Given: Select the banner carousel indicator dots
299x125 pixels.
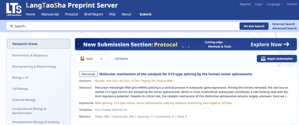Looking at the screenshot, I should 185,47.
